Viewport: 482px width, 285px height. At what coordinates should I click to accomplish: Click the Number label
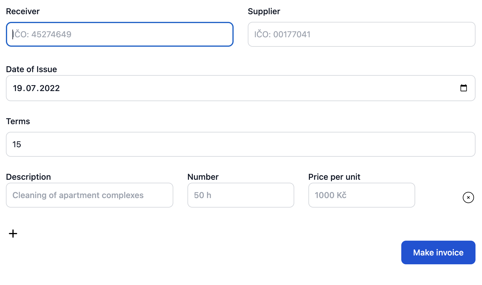[x=203, y=177]
